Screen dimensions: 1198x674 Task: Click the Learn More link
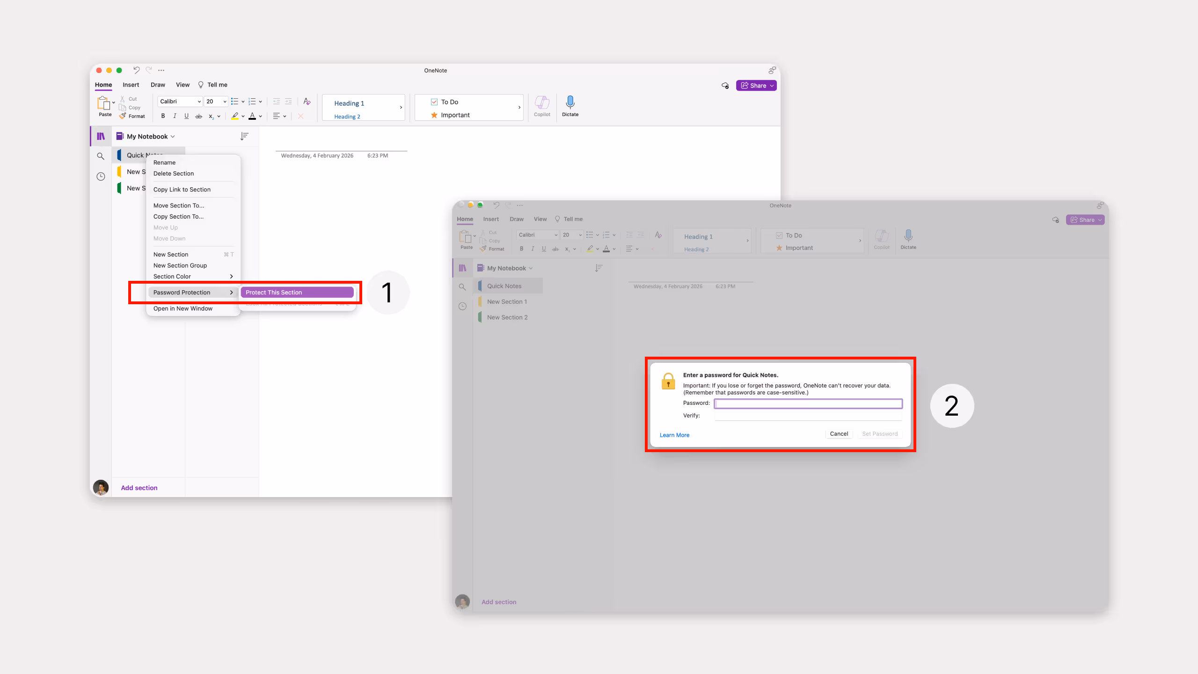tap(674, 435)
